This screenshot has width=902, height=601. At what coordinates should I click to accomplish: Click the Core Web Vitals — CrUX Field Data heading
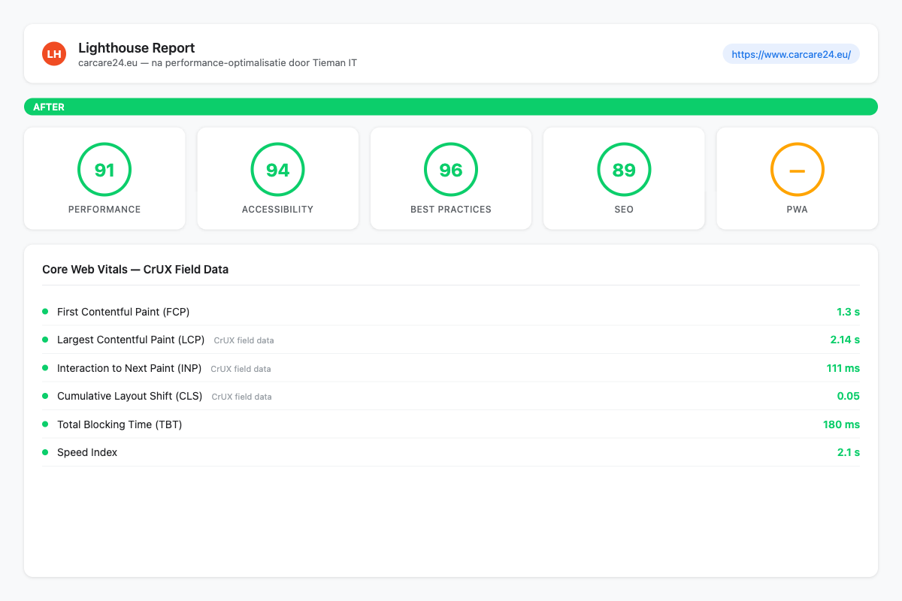click(135, 269)
